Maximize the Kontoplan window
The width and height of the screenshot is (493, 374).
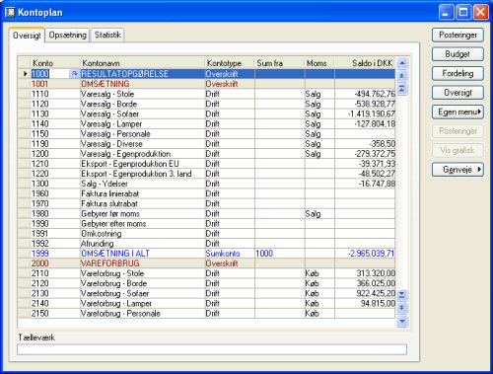(x=463, y=13)
